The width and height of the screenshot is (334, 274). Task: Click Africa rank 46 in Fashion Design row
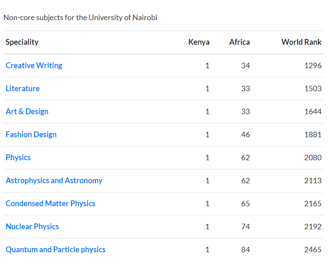pyautogui.click(x=246, y=135)
